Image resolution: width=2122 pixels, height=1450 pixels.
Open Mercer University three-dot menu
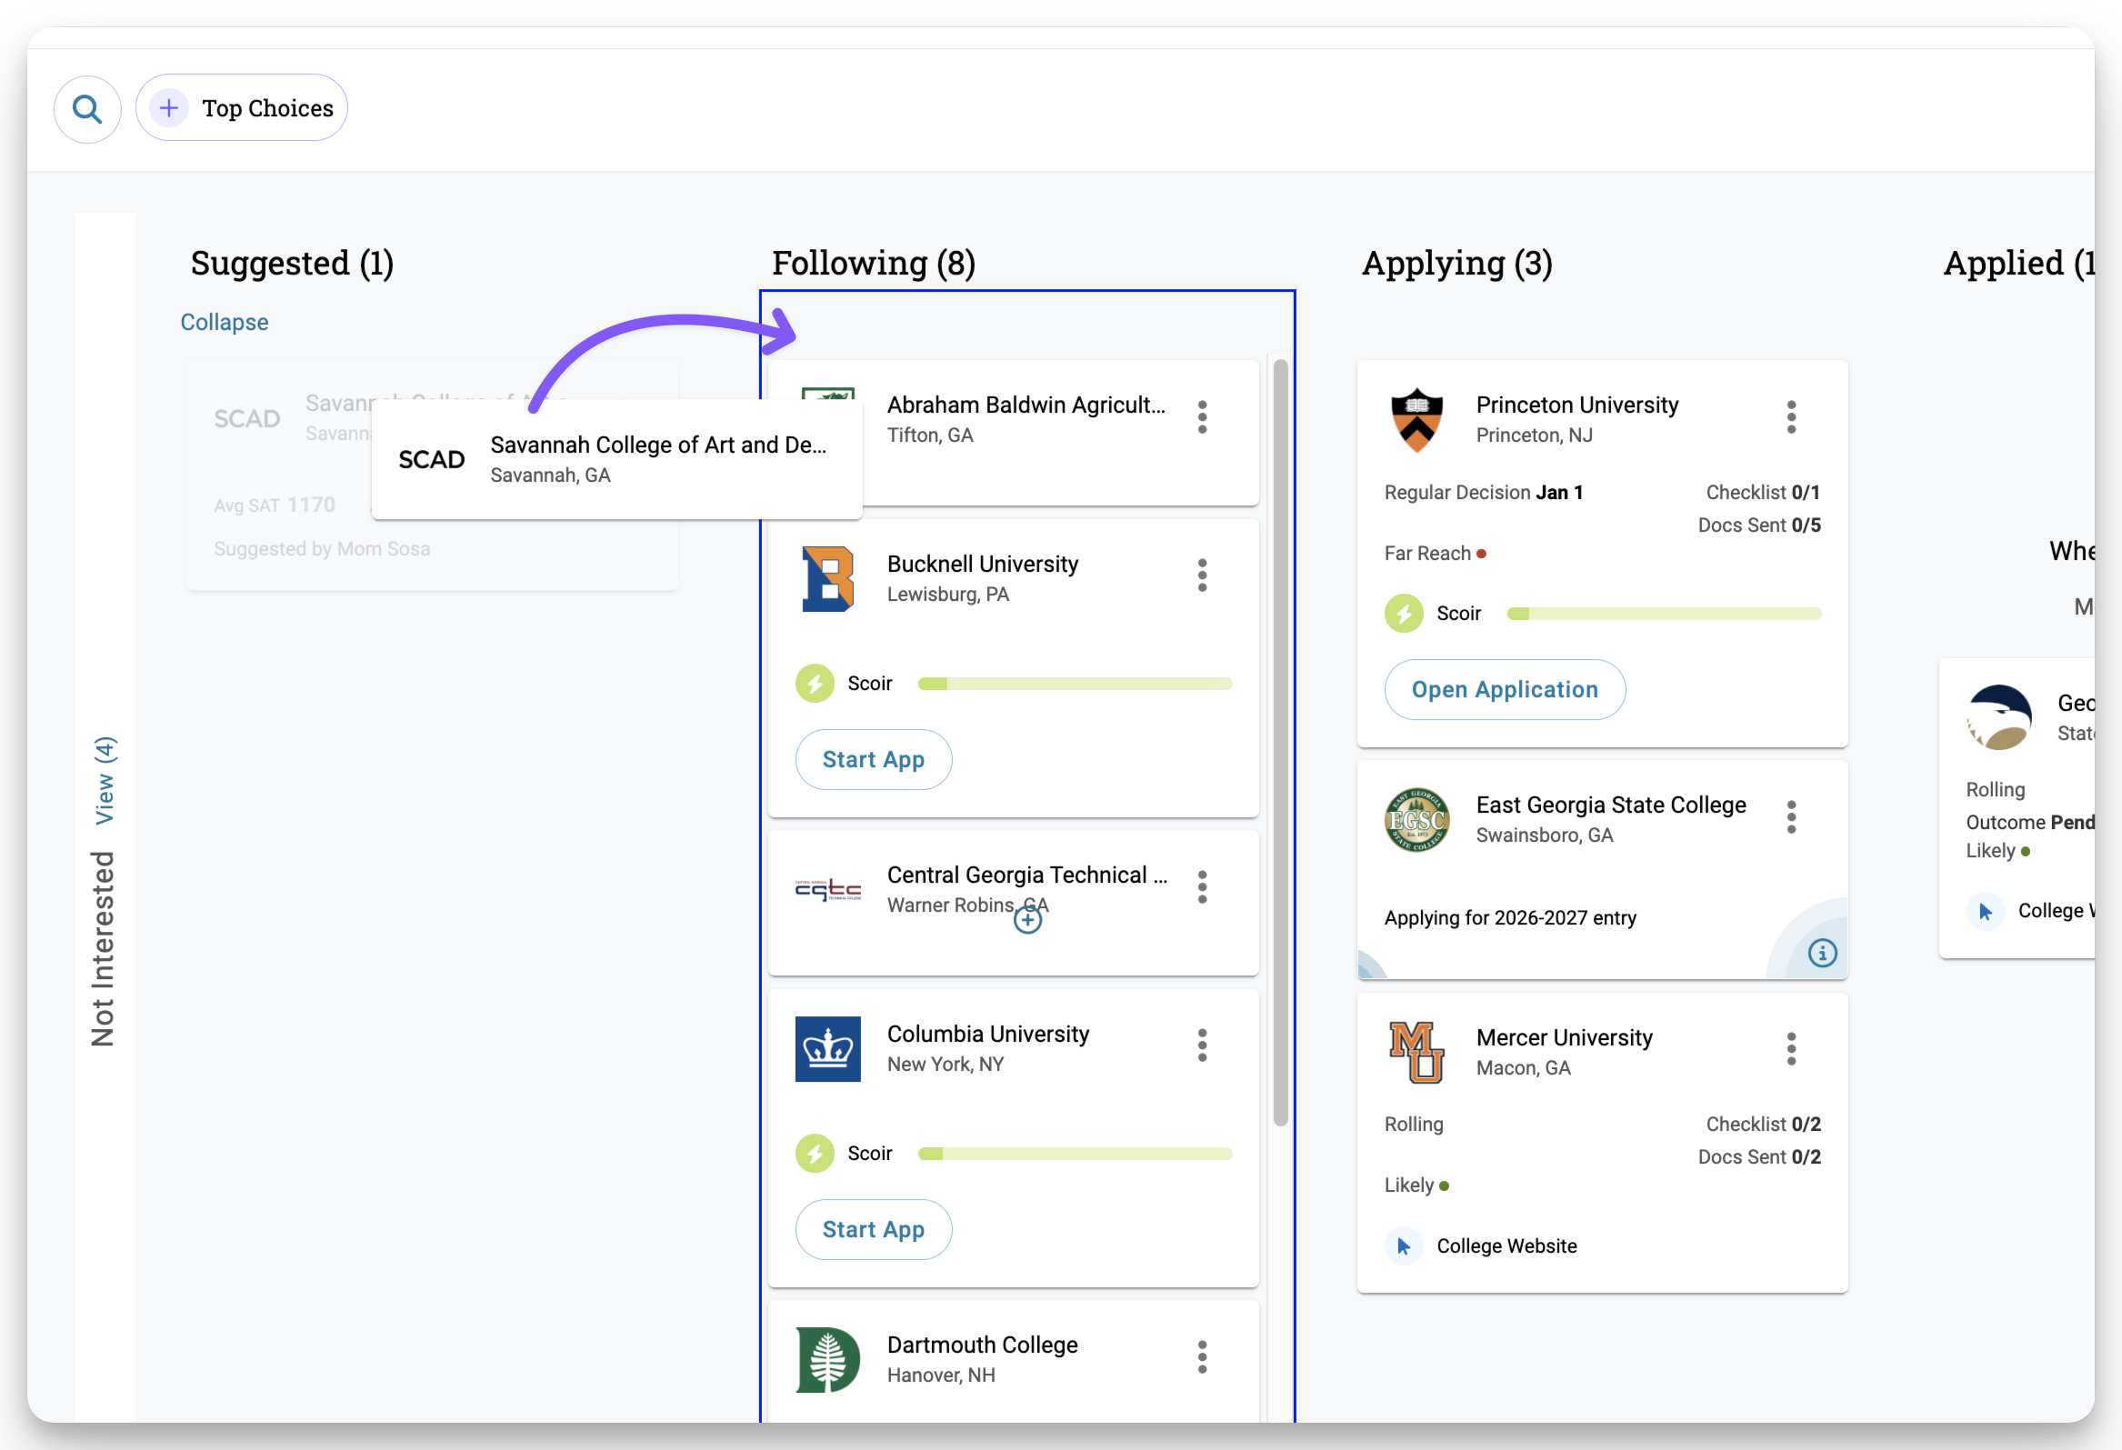coord(1791,1049)
